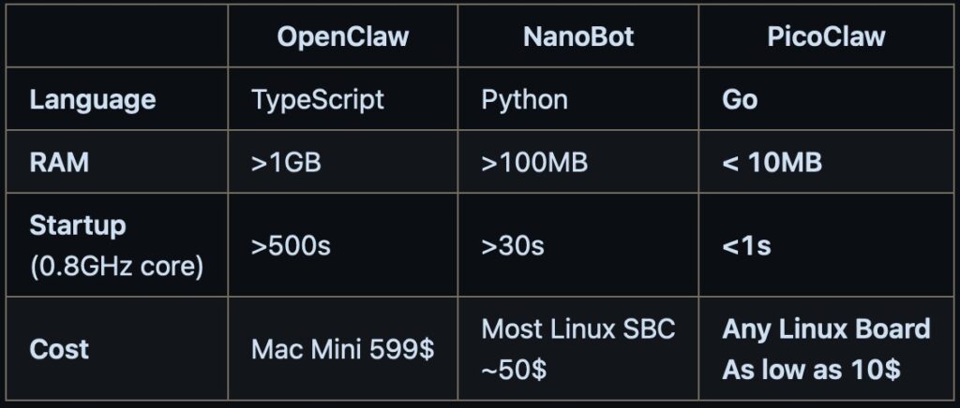Select the Language row label

click(x=93, y=99)
